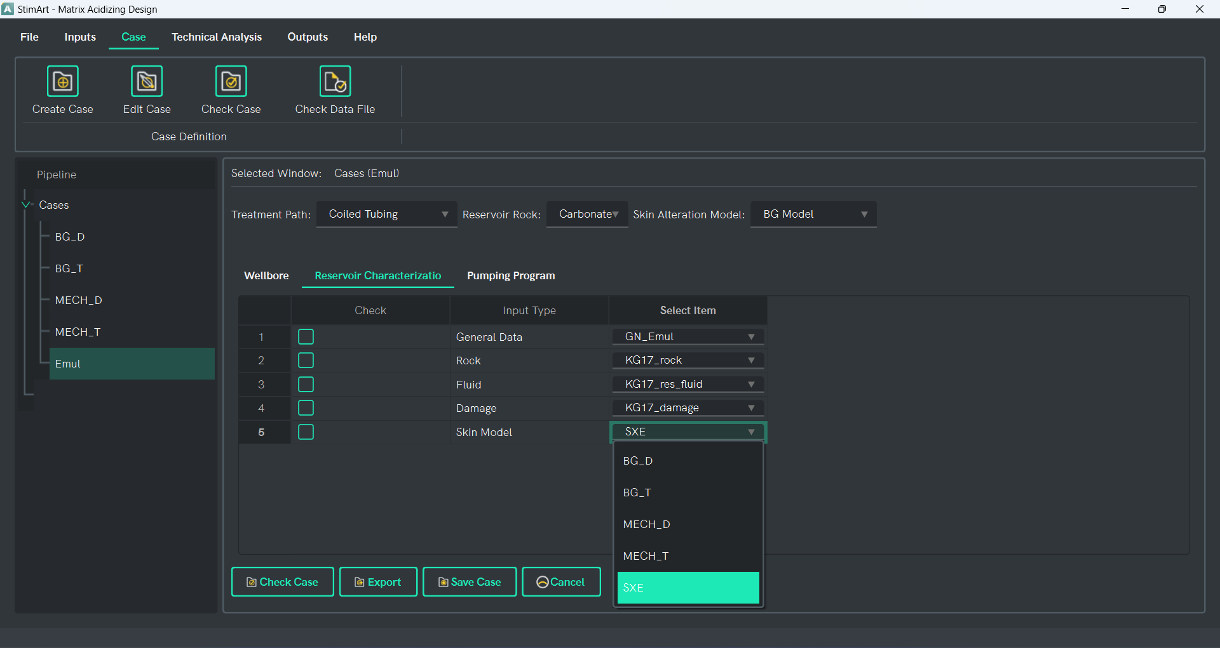Choose MECH_D from the Skin Model list

point(647,524)
